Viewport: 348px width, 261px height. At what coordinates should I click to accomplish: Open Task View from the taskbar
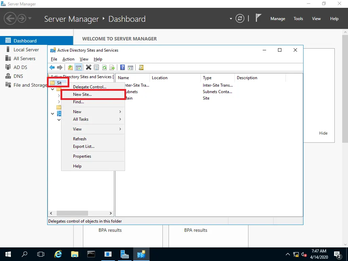tap(41, 254)
